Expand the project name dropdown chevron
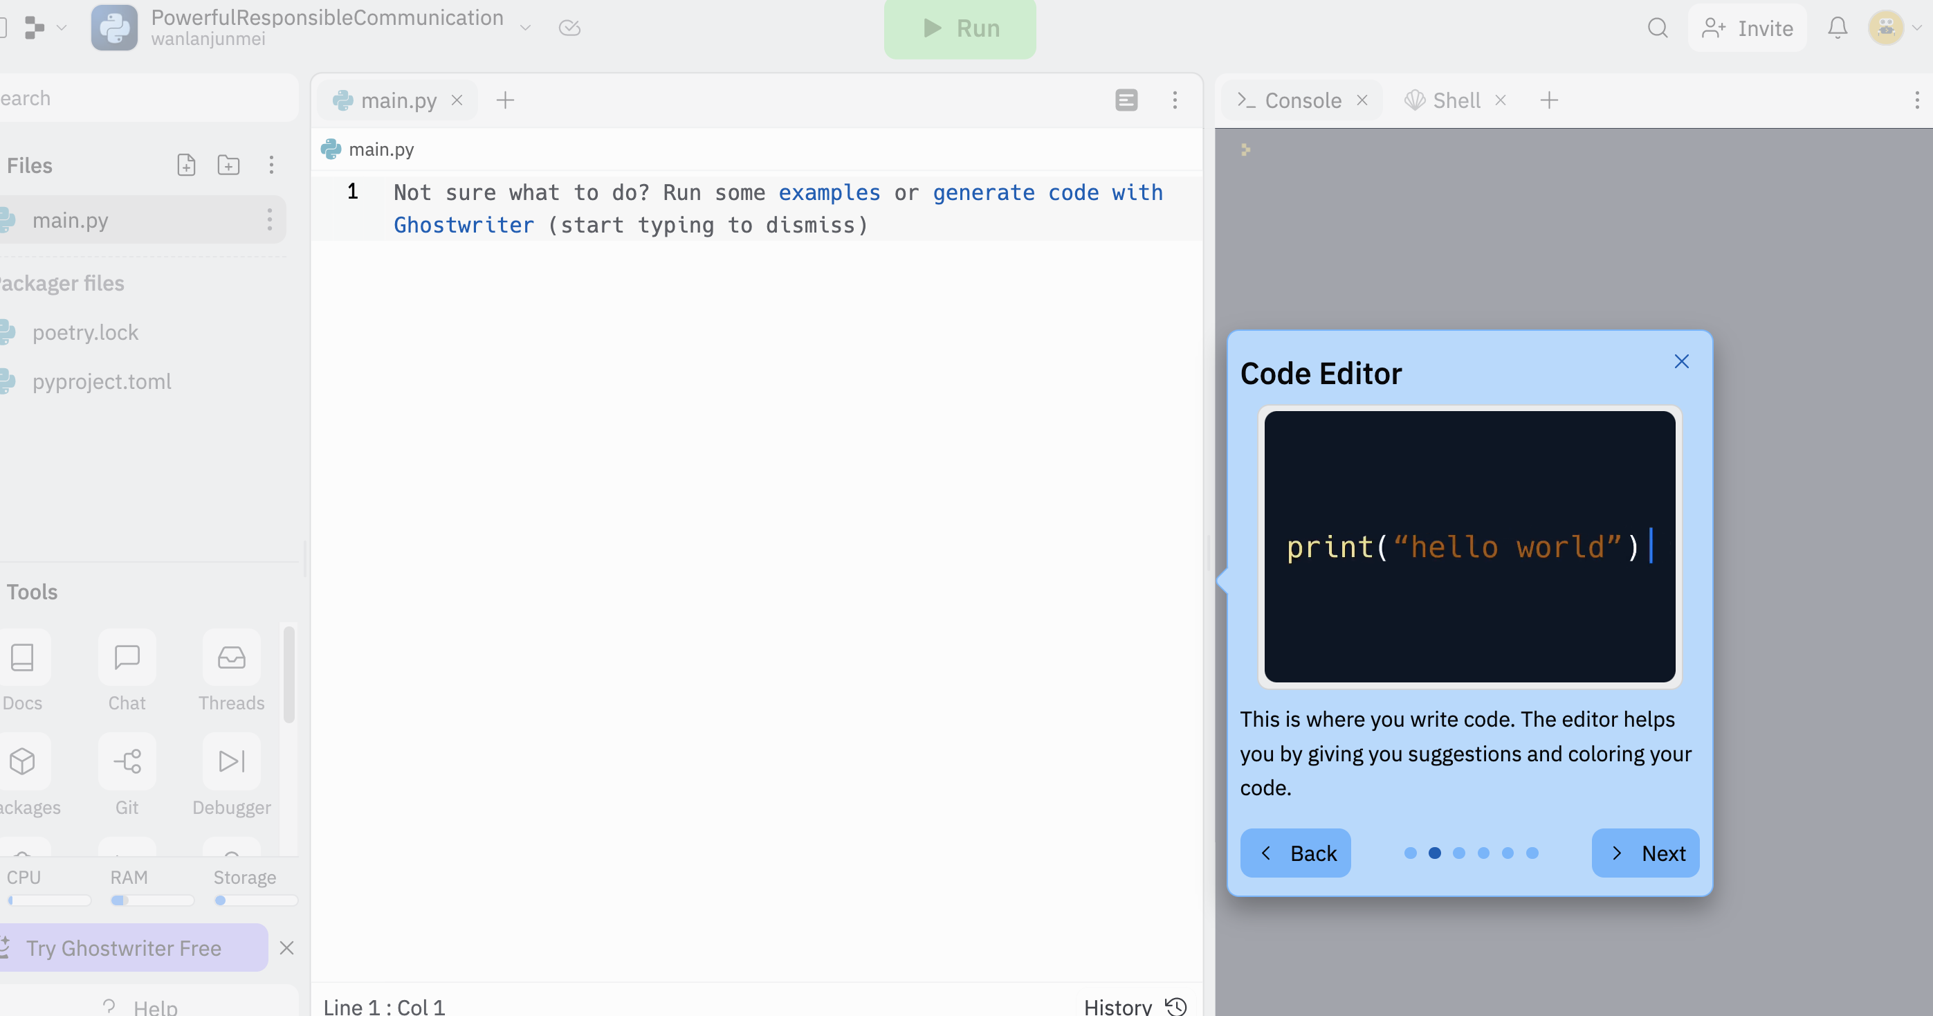 pos(525,28)
